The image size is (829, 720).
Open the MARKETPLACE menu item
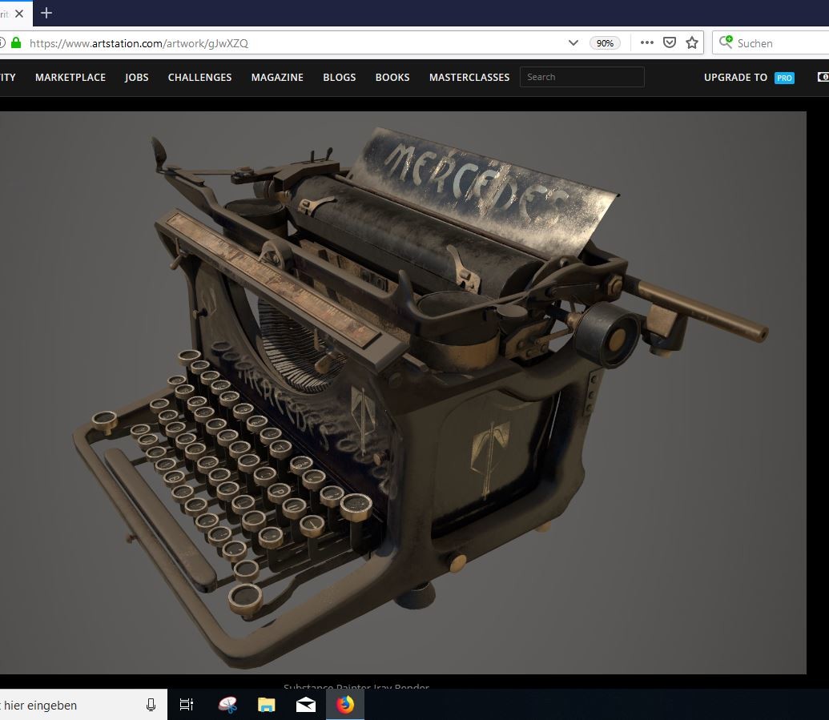click(70, 77)
